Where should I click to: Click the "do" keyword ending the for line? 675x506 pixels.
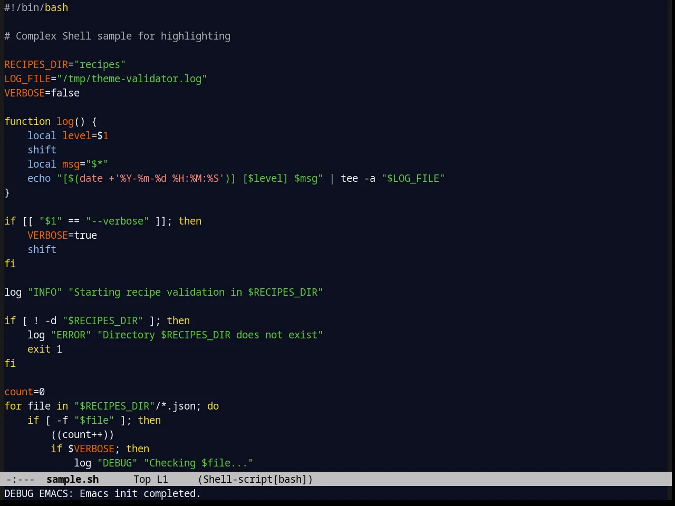point(213,406)
